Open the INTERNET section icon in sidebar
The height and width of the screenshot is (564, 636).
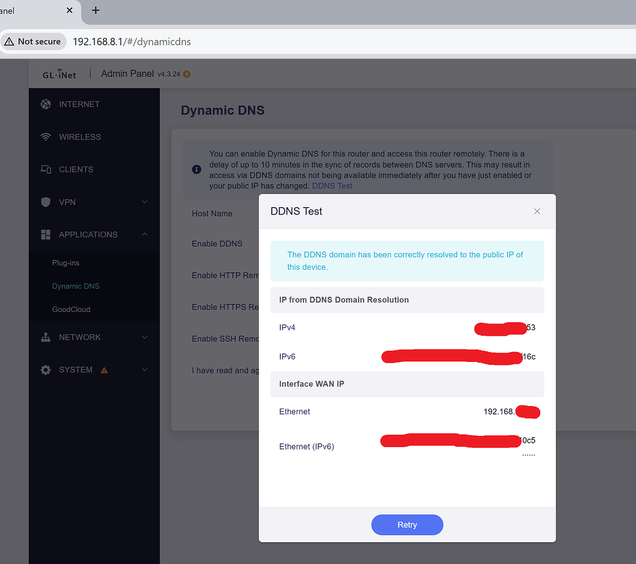pyautogui.click(x=45, y=104)
